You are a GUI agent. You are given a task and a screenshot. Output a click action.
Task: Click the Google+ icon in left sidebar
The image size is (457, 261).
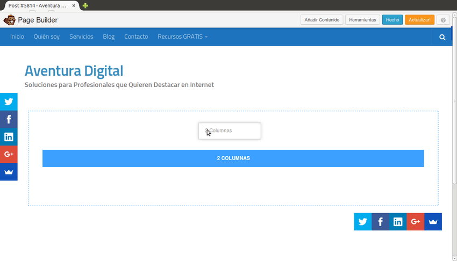[x=9, y=154]
